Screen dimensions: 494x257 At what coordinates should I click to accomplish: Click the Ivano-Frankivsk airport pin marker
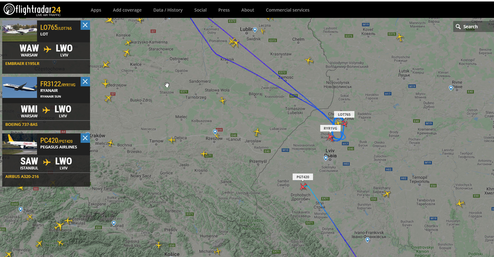368,240
